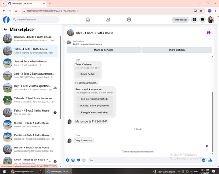This screenshot has height=174, width=219.
Task: Switch to Messenger | Facebook browser tab
Action: tap(27, 3)
